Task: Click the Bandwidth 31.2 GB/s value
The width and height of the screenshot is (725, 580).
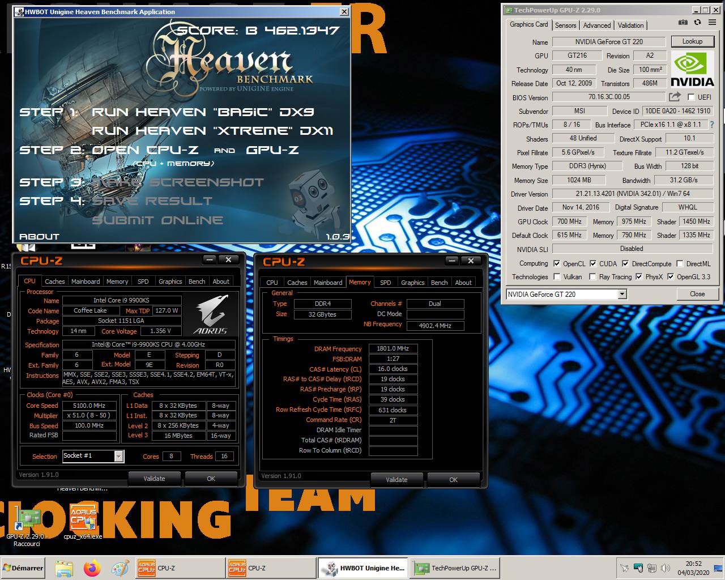Action: click(684, 180)
